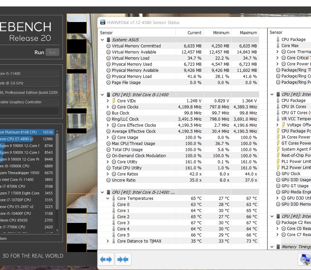Image resolution: width=311 pixels, height=270 pixels.
Task: Click the Run button in Cinebench
Action: tap(52, 53)
